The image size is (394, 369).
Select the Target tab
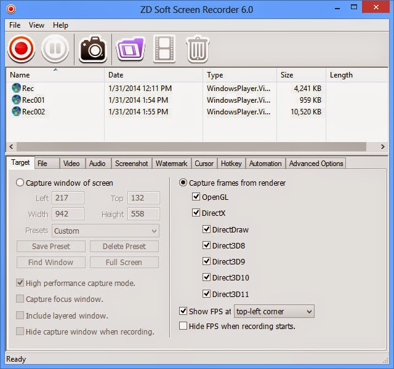(20, 162)
